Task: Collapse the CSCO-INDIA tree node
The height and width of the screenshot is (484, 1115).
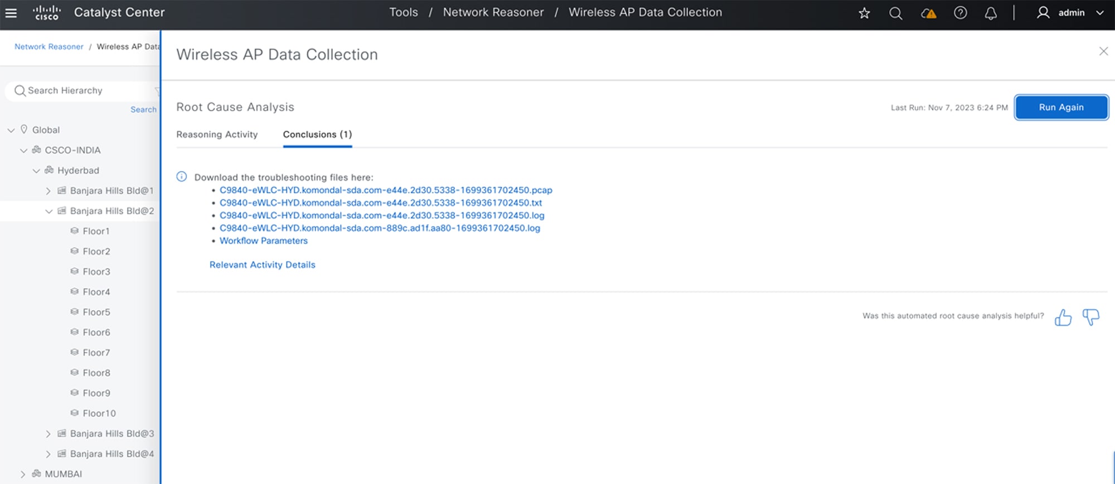Action: 23,151
